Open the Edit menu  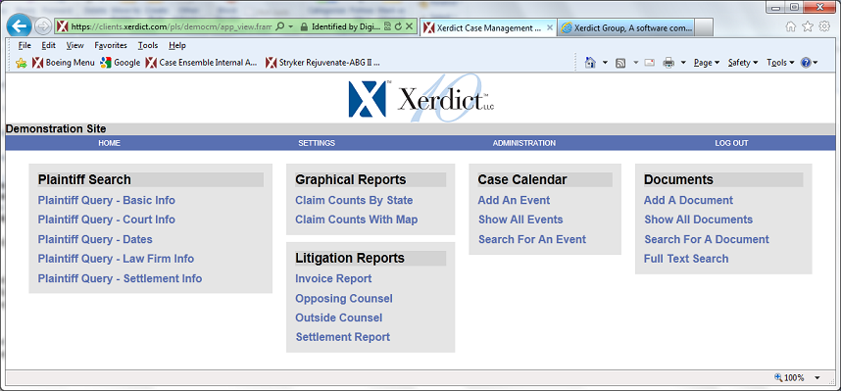48,46
